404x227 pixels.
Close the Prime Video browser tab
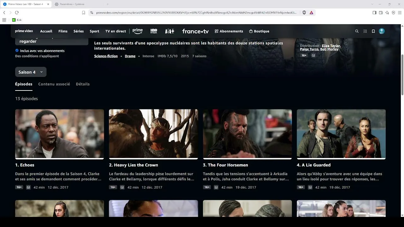pyautogui.click(x=48, y=4)
